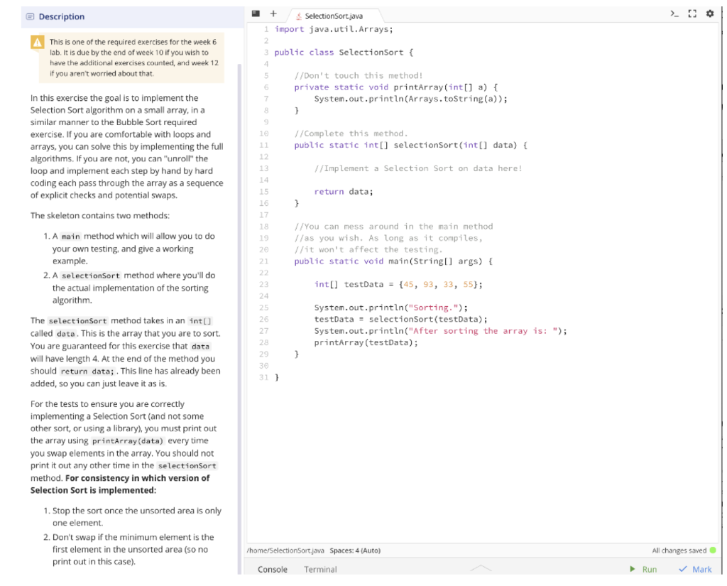Screen dimensions: 727x586
Task: Click line number 31 in the gutter
Action: click(264, 377)
